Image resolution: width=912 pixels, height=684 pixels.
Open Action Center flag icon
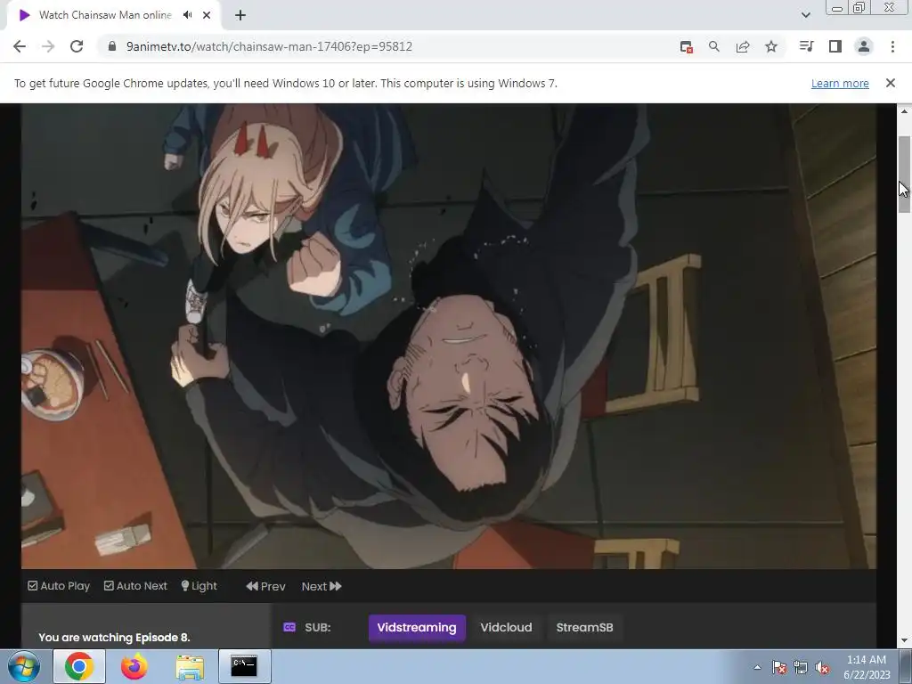(778, 667)
